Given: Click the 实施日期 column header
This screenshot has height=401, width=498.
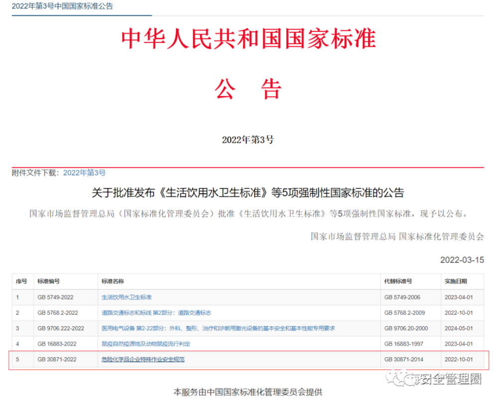Looking at the screenshot, I should [456, 281].
